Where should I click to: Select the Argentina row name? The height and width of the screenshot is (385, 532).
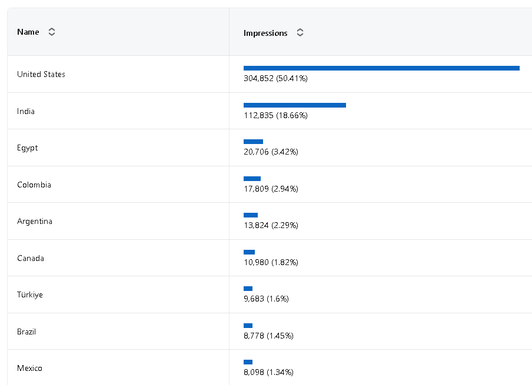pyautogui.click(x=35, y=221)
